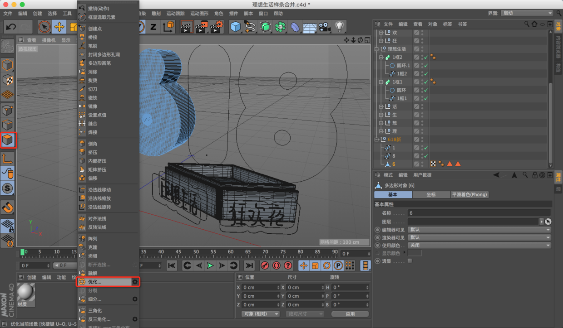Open the 帮助 menu

coord(278,14)
